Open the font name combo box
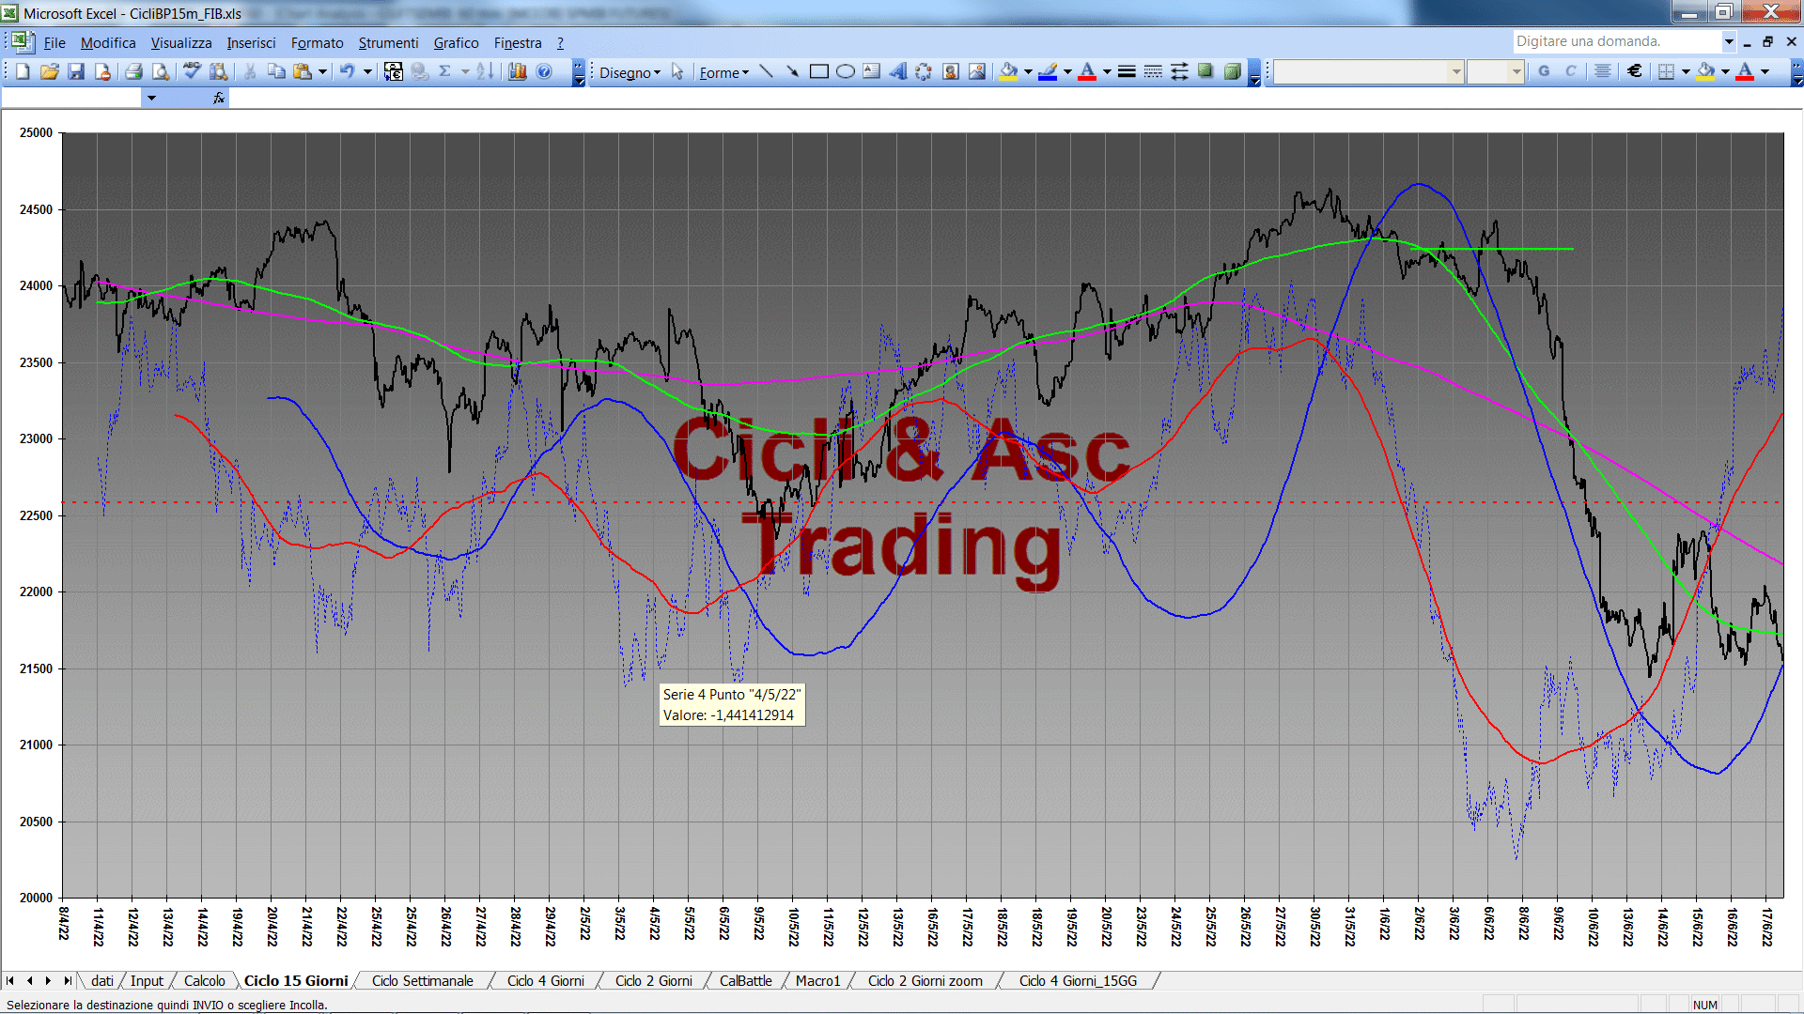This screenshot has width=1804, height=1014. (x=1369, y=71)
